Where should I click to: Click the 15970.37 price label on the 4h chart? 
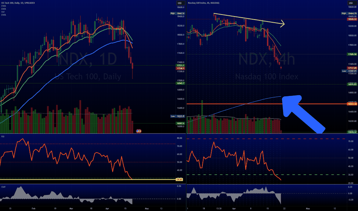point(352,132)
